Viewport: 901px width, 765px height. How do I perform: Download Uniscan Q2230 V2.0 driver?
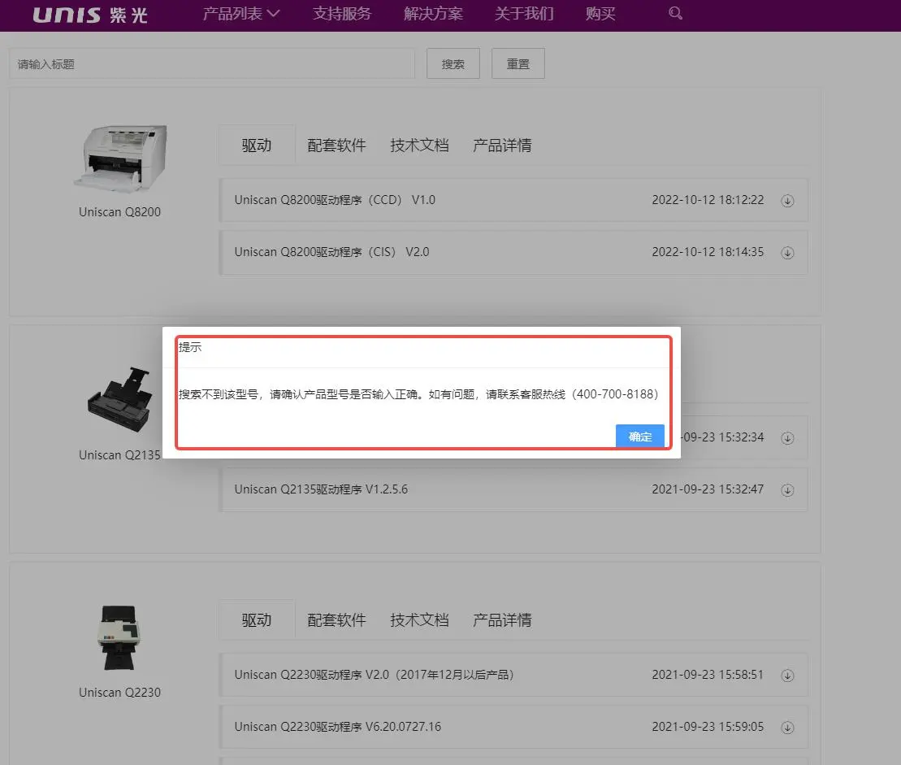pyautogui.click(x=787, y=676)
